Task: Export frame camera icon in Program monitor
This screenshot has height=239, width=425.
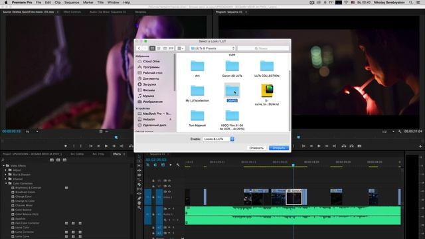Action: tap(359, 146)
